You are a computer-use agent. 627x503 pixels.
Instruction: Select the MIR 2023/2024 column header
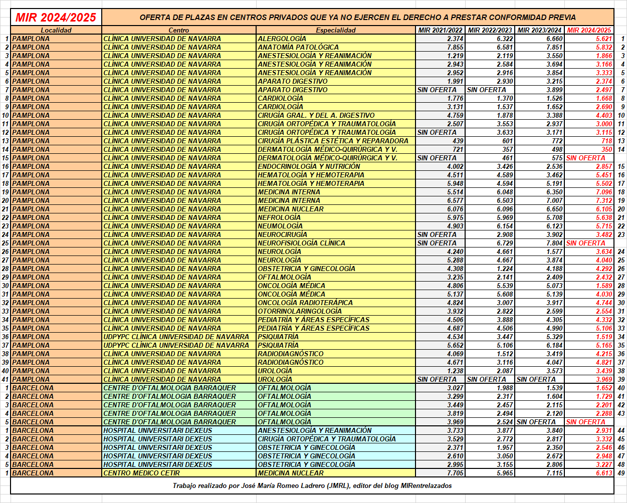tap(539, 30)
